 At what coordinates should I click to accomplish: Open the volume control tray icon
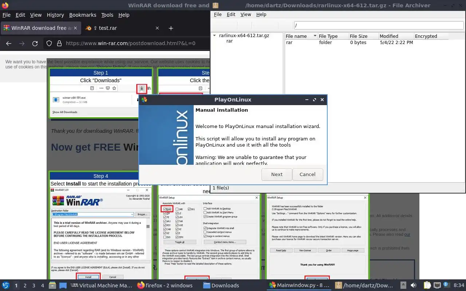click(x=414, y=286)
